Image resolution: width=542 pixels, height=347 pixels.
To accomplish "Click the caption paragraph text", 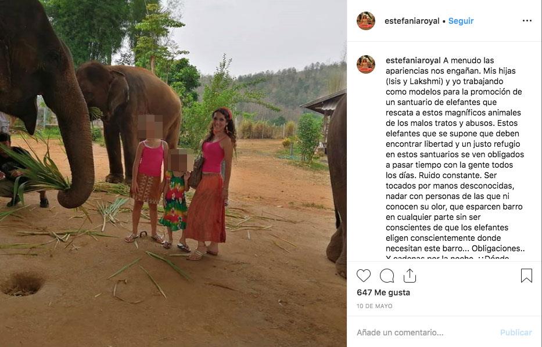I will point(454,160).
